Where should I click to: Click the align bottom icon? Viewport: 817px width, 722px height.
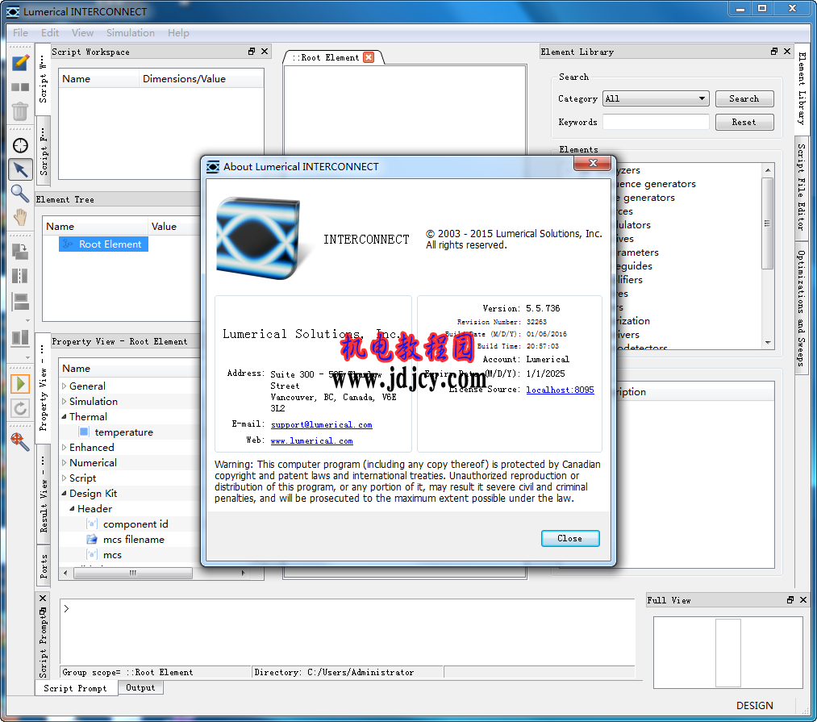click(x=20, y=338)
